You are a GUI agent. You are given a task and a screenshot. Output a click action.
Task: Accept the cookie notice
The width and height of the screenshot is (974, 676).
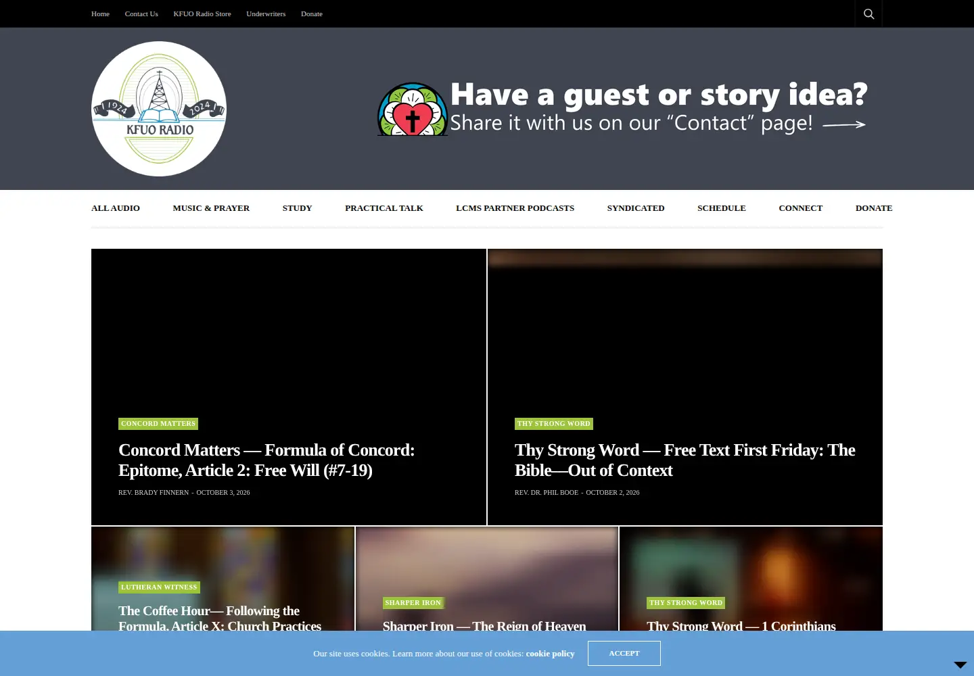tap(624, 654)
